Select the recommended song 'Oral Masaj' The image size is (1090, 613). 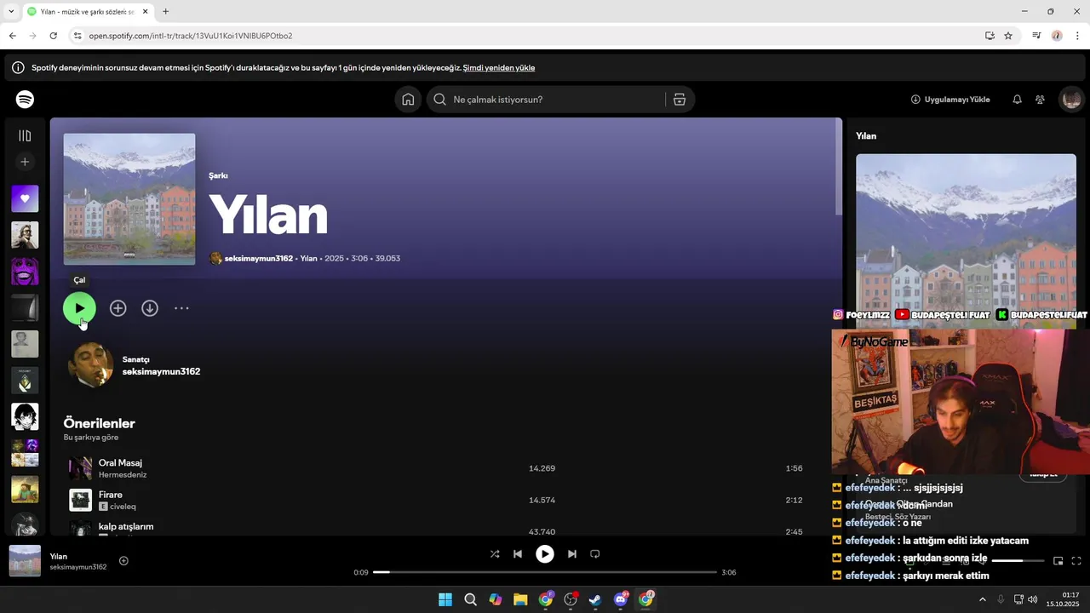point(120,462)
